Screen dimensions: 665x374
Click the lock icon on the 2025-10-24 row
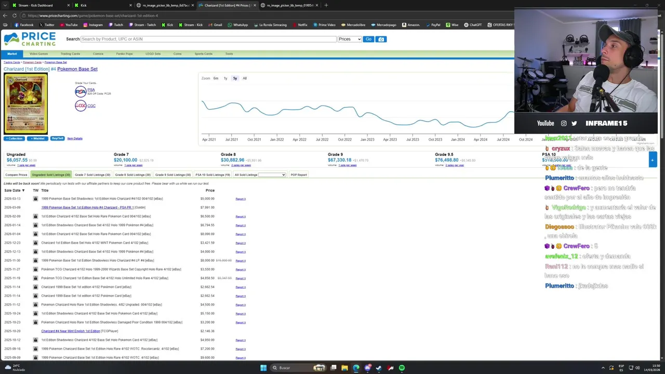(x=35, y=313)
